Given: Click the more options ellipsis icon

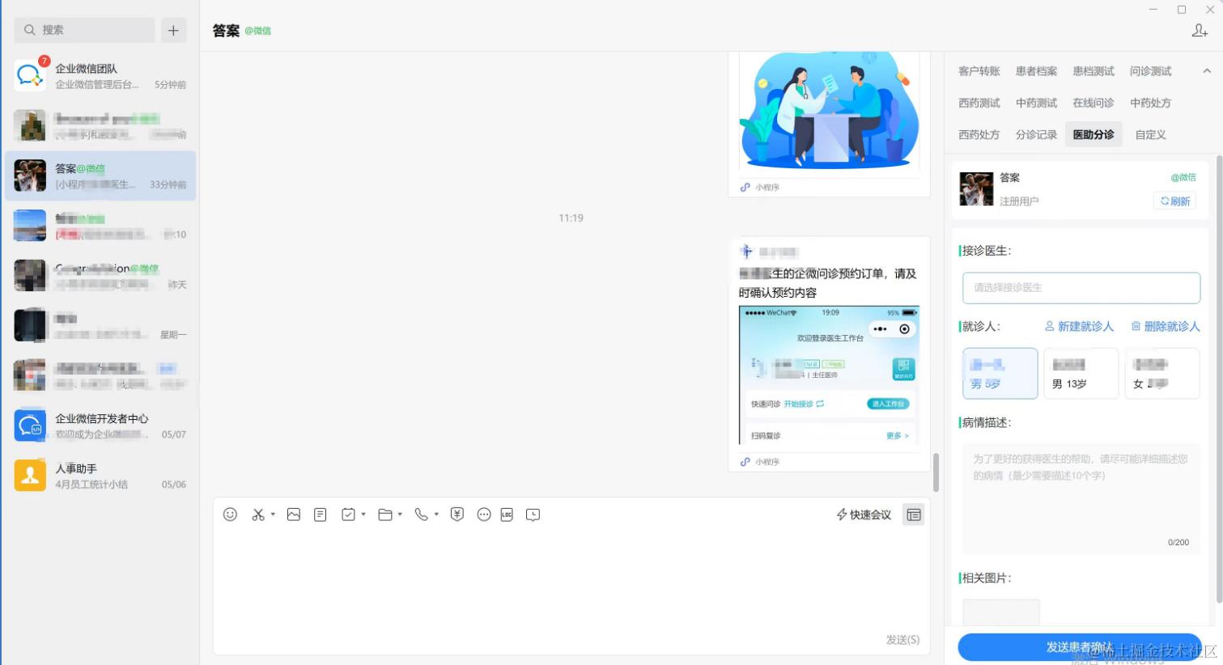Looking at the screenshot, I should tap(483, 515).
